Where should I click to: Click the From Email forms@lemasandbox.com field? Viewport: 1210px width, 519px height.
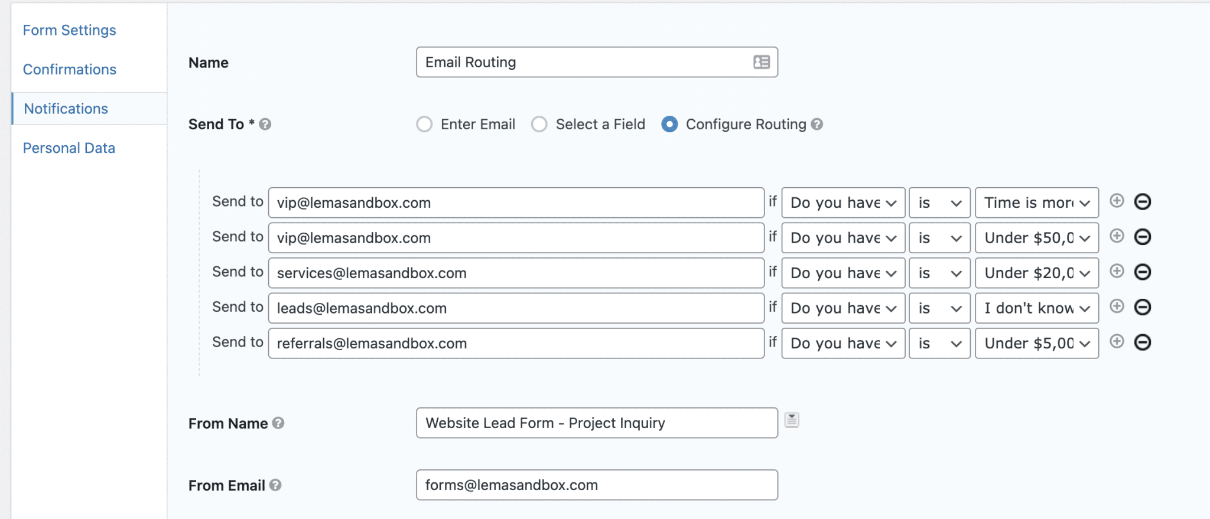(597, 485)
